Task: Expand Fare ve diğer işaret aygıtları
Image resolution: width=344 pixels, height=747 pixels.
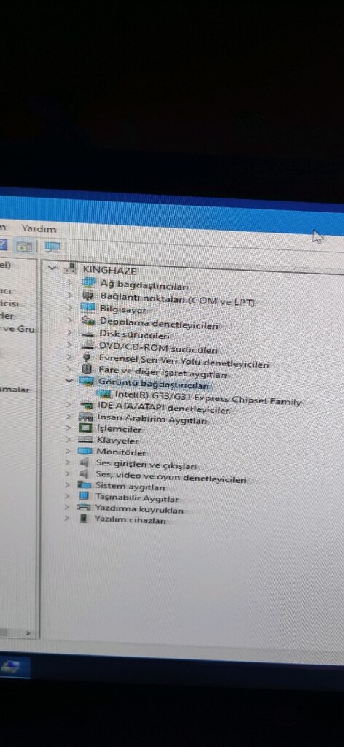Action: click(x=69, y=368)
